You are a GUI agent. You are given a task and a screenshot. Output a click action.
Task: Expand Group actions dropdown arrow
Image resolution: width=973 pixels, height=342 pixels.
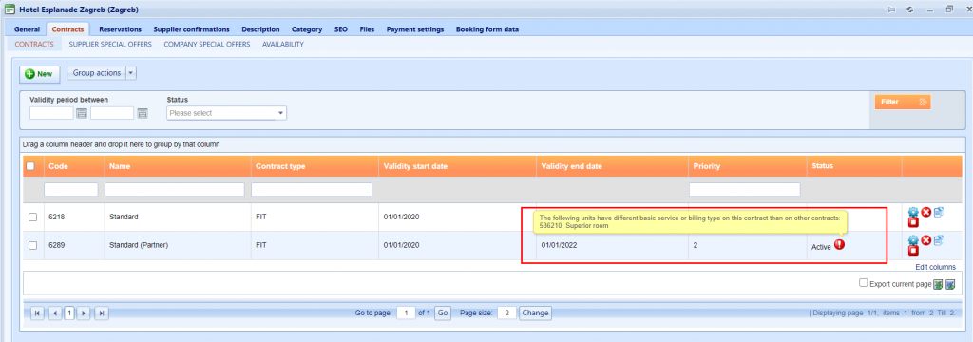pos(130,73)
